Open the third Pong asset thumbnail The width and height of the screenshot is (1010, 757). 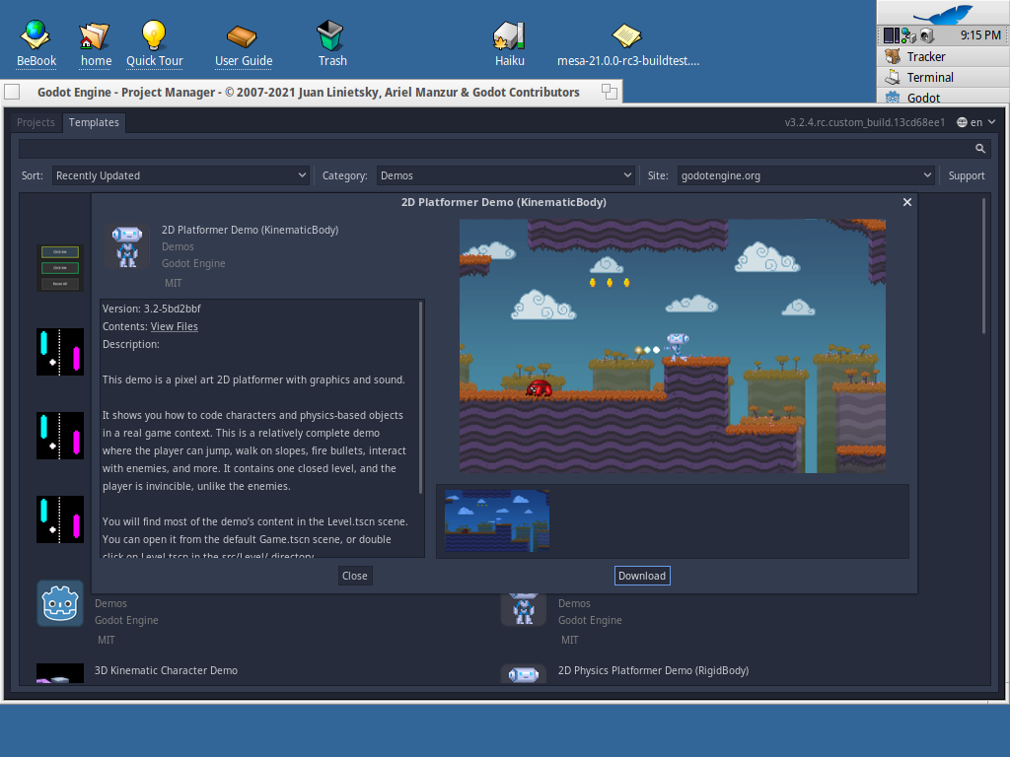click(x=60, y=518)
